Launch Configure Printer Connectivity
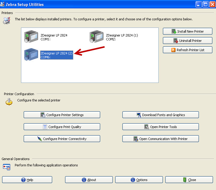This screenshot has width=216, height=190. pos(62,139)
